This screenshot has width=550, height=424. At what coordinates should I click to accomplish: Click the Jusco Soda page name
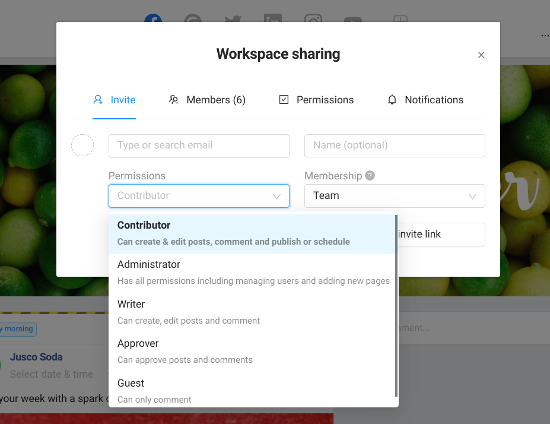click(x=36, y=357)
